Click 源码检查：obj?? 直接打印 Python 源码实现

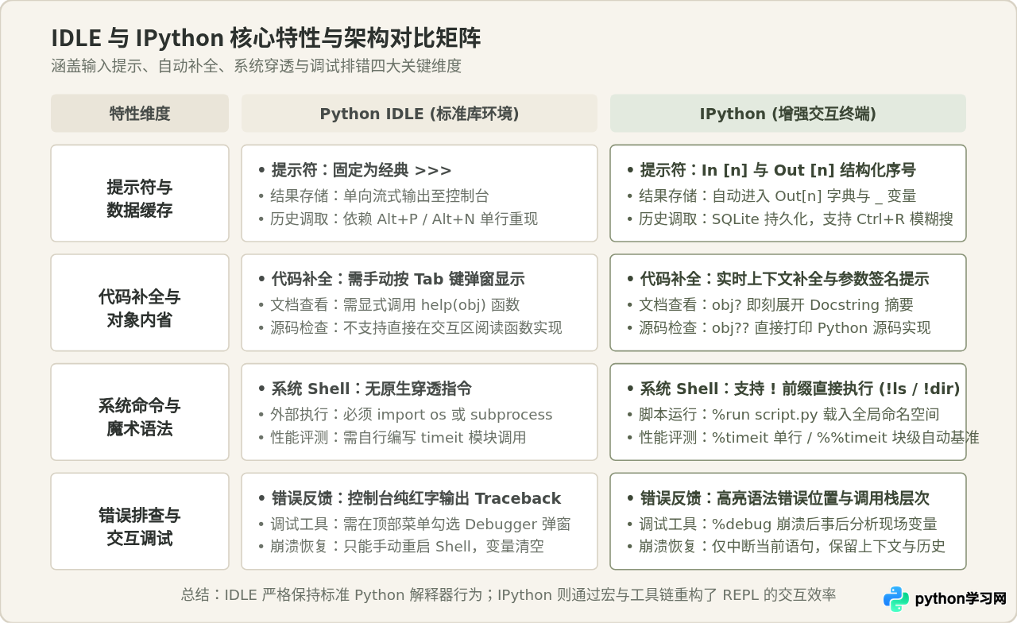(x=779, y=328)
